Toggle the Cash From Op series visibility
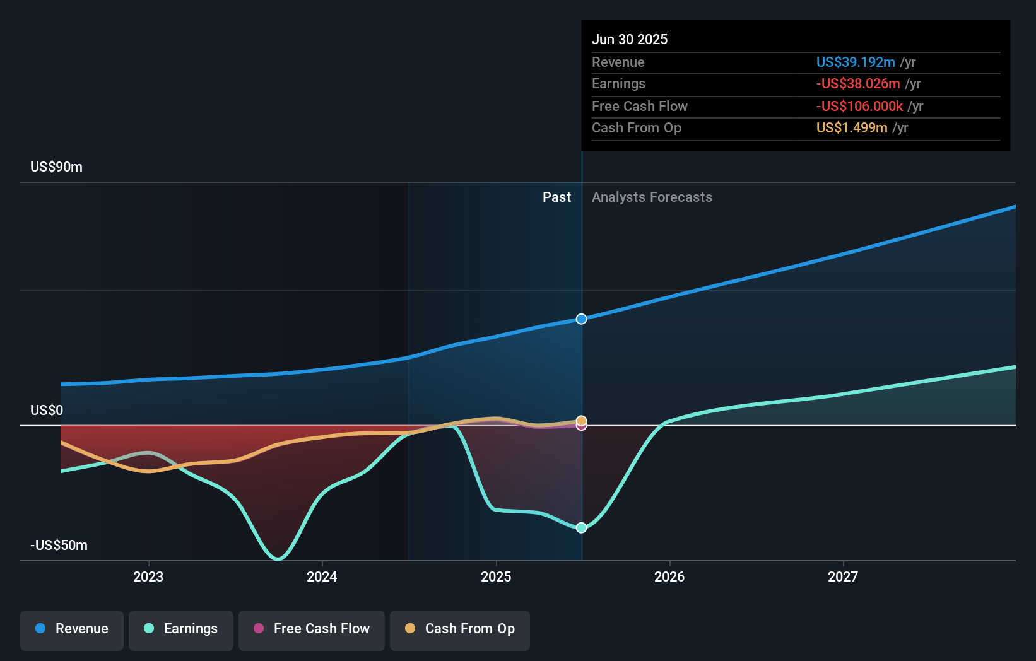This screenshot has height=661, width=1036. pyautogui.click(x=459, y=629)
